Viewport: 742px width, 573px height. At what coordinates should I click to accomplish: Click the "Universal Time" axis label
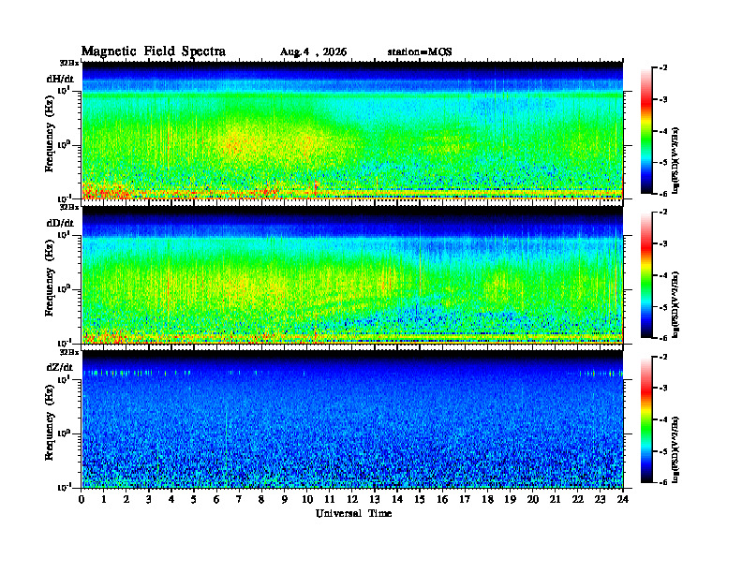coord(353,513)
